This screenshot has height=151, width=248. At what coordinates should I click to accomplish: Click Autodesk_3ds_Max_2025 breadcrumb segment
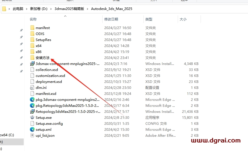112,9
